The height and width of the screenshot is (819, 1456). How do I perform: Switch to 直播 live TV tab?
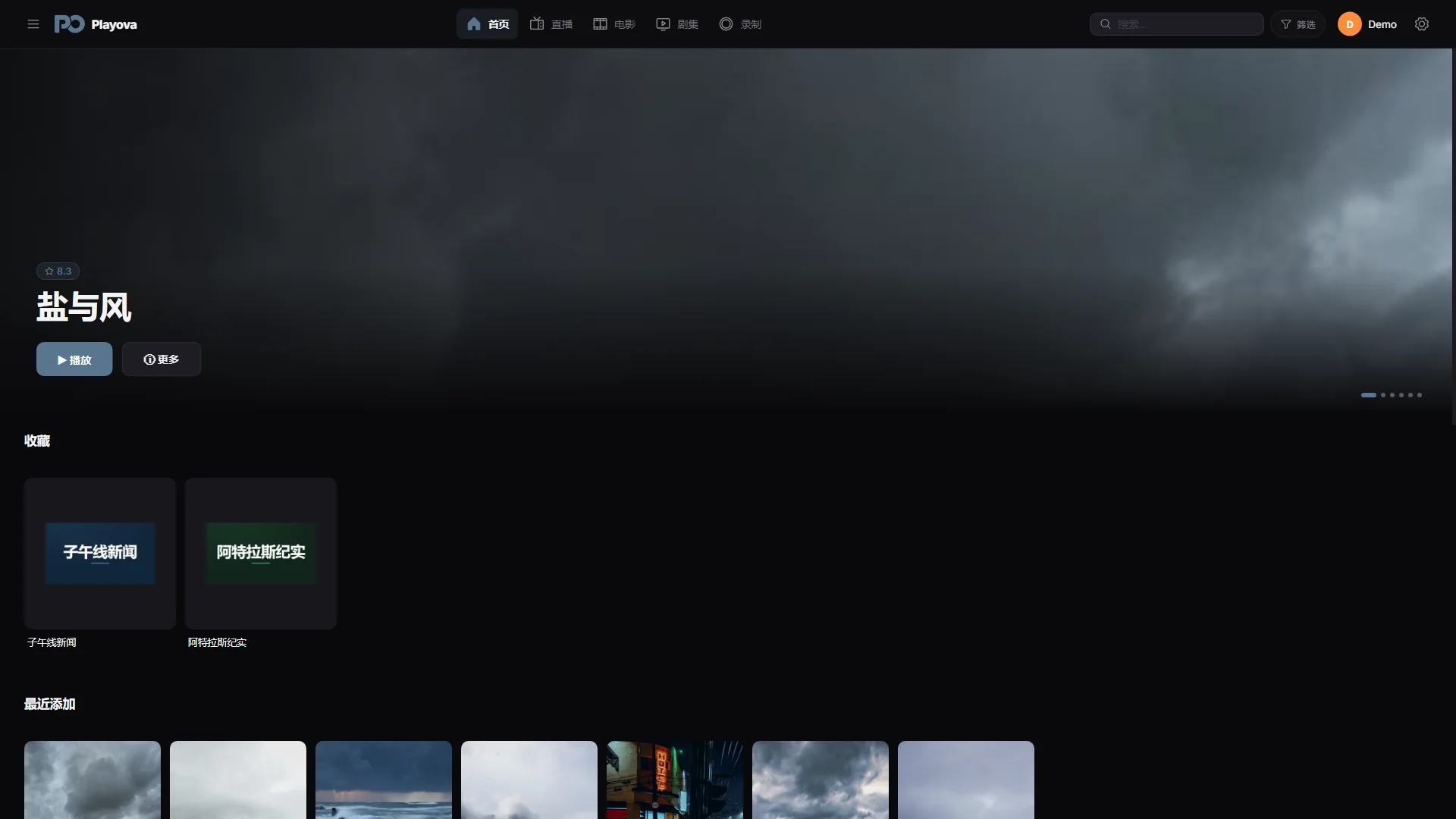point(551,24)
